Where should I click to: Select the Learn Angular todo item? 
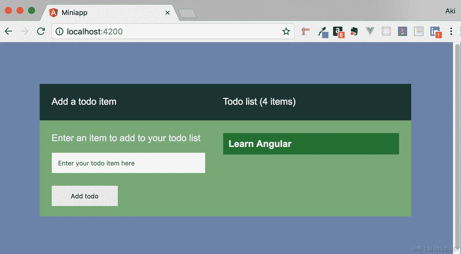tap(311, 144)
